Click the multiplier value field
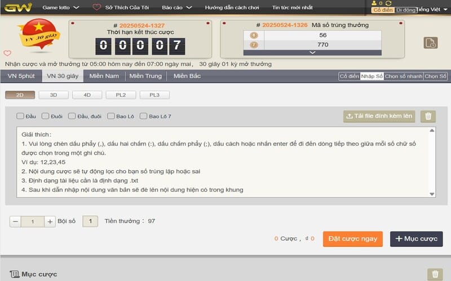Viewport: 451px width, 281px height. point(33,221)
